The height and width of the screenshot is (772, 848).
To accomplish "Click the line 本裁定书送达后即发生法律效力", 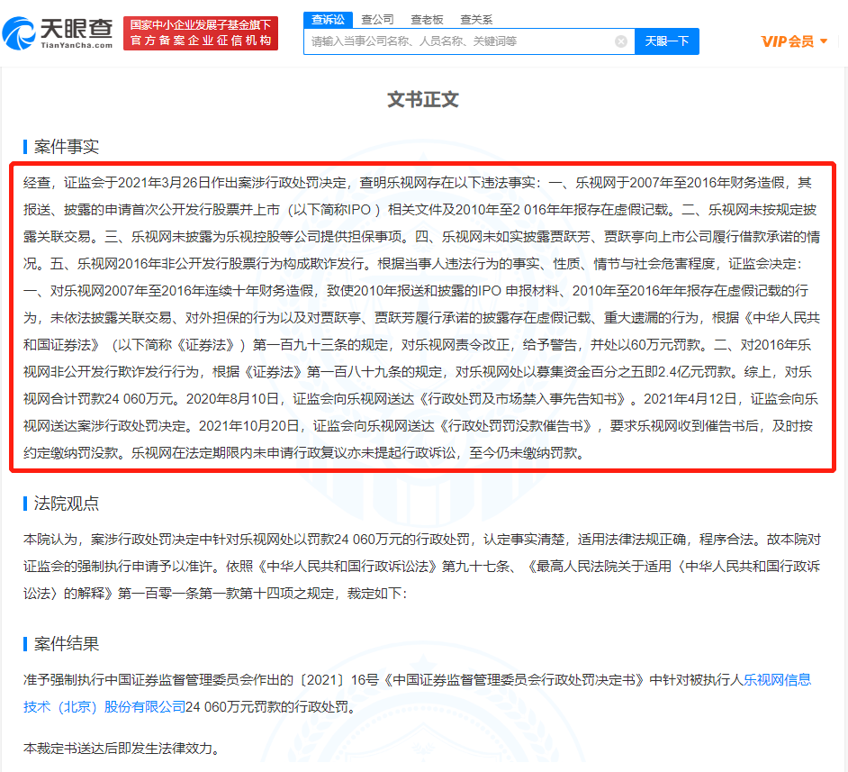I will tap(122, 749).
